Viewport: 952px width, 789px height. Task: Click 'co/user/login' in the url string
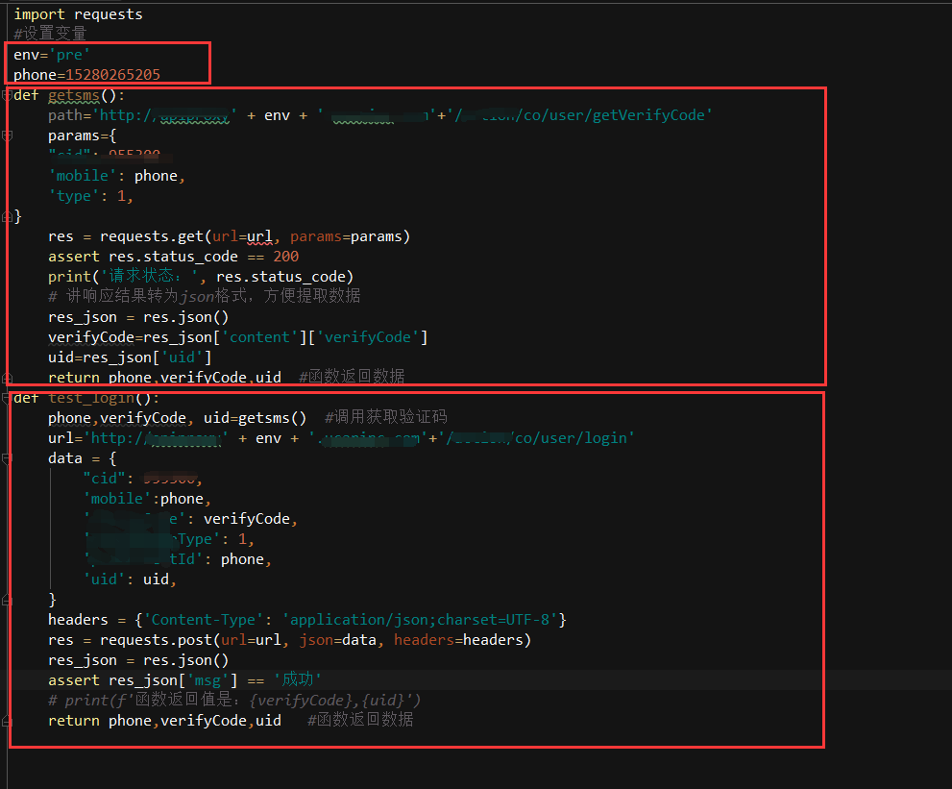click(x=571, y=438)
